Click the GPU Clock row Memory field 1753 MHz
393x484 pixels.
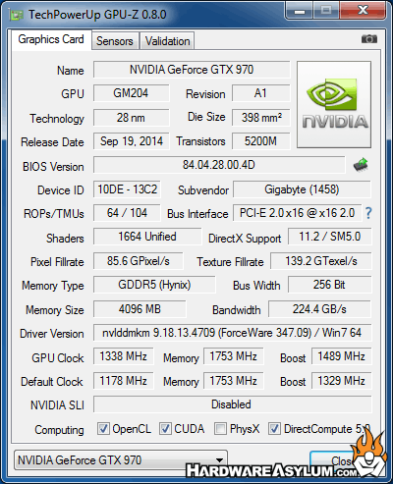tap(234, 356)
